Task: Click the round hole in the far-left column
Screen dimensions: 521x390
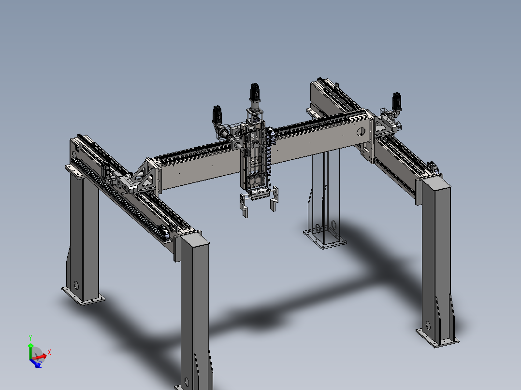Action: click(x=76, y=285)
